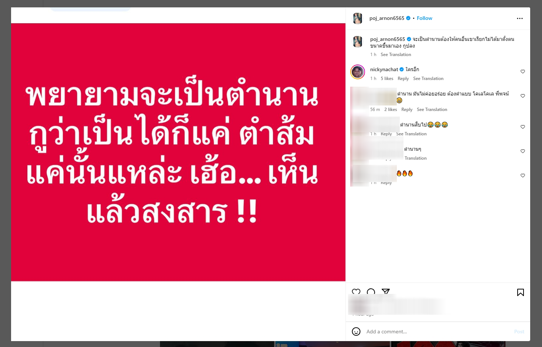Open the nickynachat username link
The image size is (542, 347).
[384, 69]
